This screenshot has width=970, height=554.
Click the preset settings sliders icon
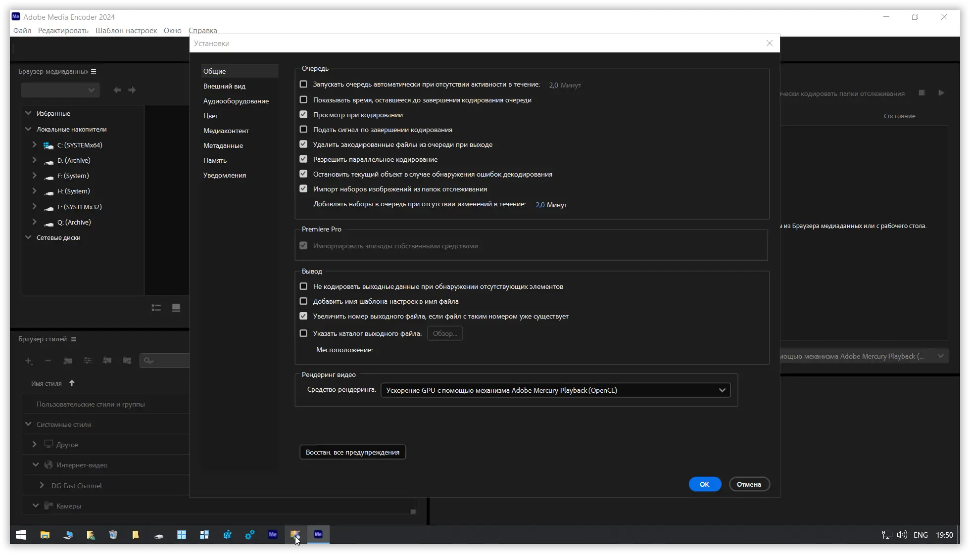pos(88,361)
